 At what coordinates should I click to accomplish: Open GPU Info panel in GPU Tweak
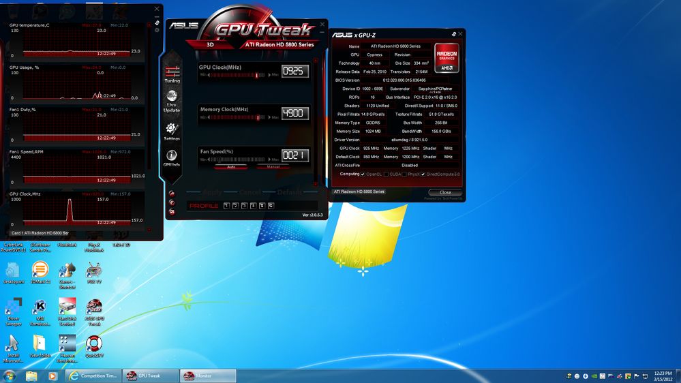pos(172,158)
